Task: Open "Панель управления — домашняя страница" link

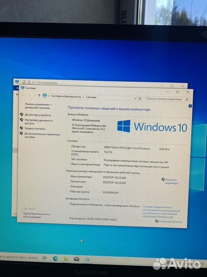Action: (x=38, y=106)
